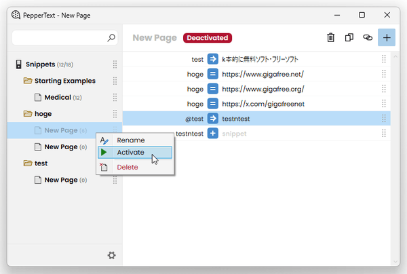Click the drag handle of the k本的に row
This screenshot has width=407, height=274.
[x=384, y=59]
